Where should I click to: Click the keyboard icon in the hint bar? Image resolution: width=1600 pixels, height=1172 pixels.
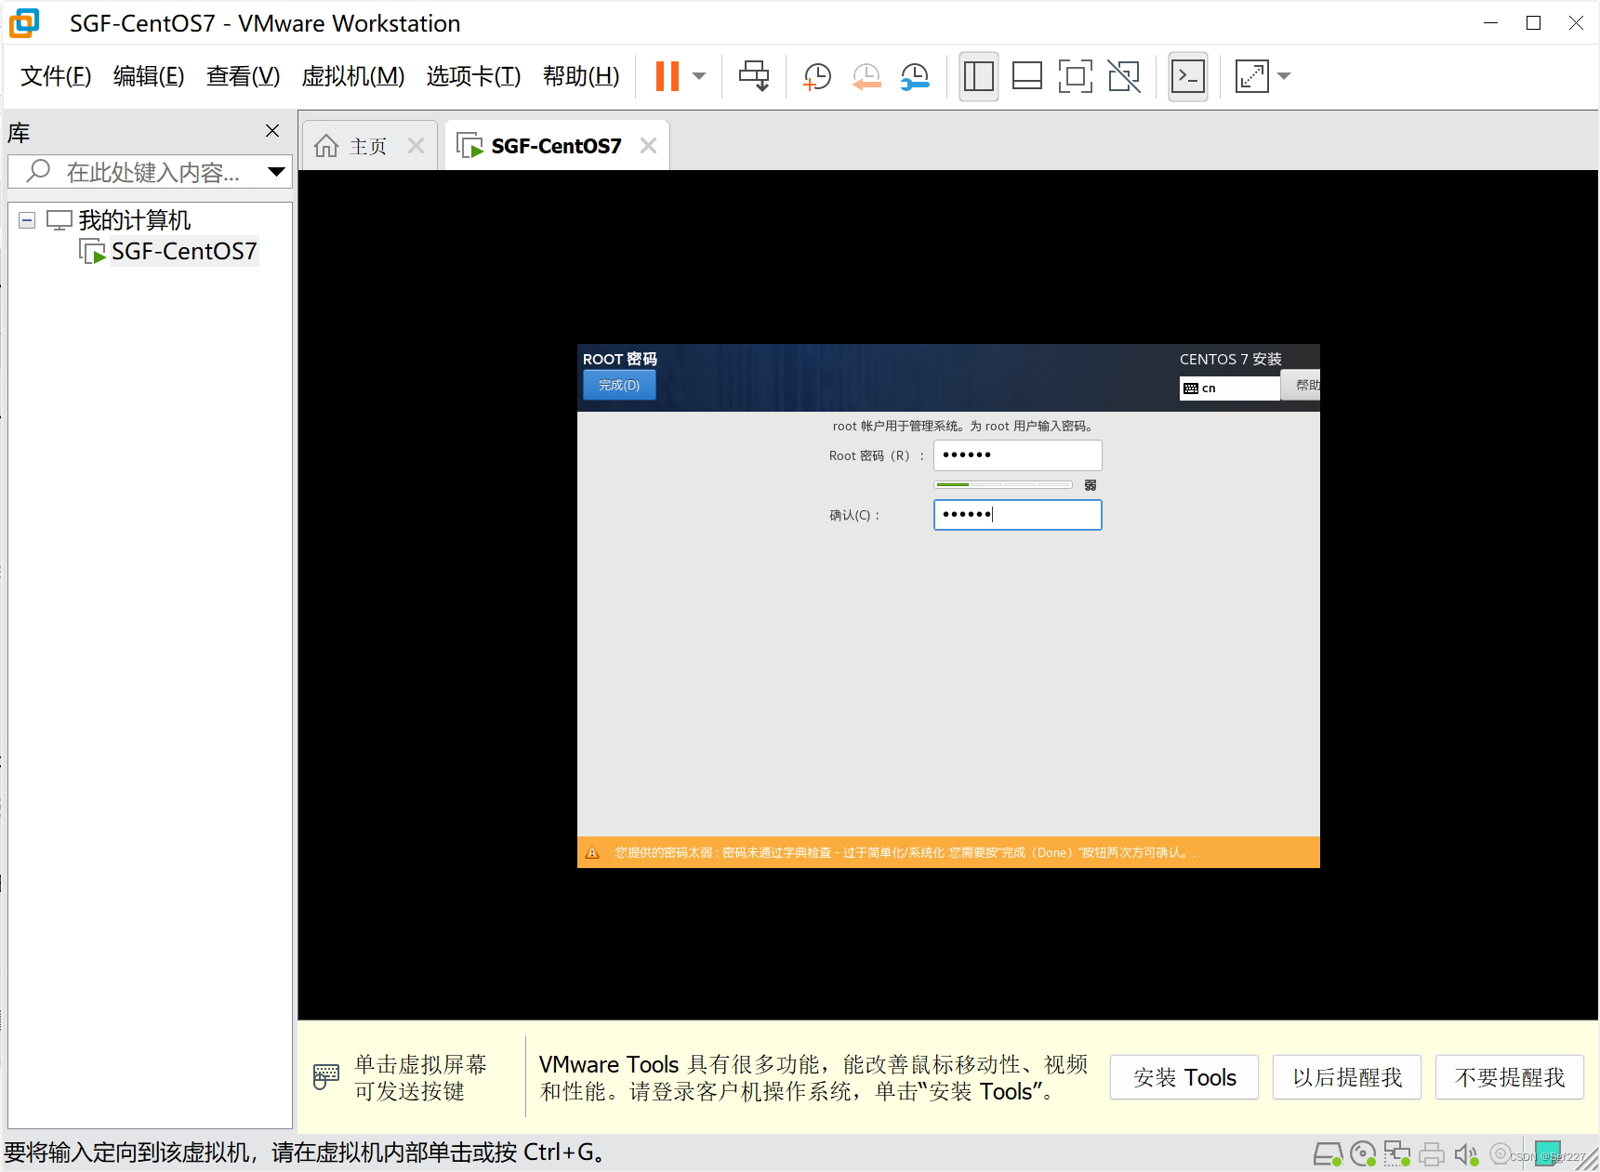pyautogui.click(x=325, y=1076)
